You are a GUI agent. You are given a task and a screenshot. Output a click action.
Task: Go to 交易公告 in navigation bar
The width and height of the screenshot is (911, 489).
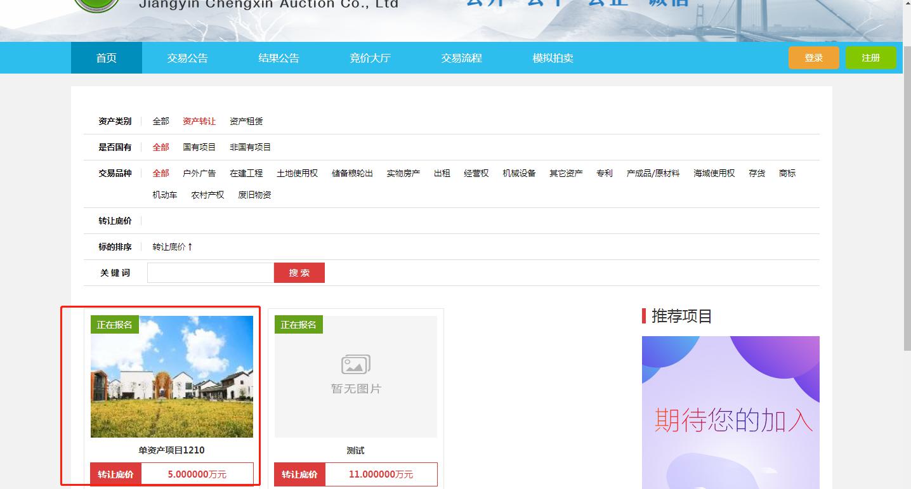[x=188, y=58]
